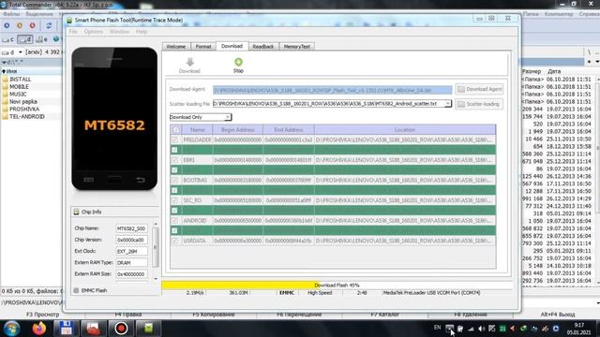Click the red round icon in Total Commander toolbar
Screen dimensions: 600x337
click(x=33, y=25)
